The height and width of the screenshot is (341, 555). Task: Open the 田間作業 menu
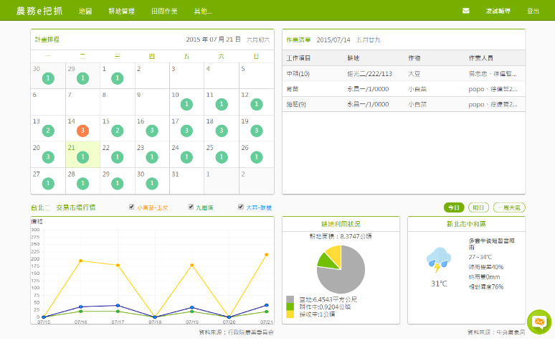tap(164, 11)
